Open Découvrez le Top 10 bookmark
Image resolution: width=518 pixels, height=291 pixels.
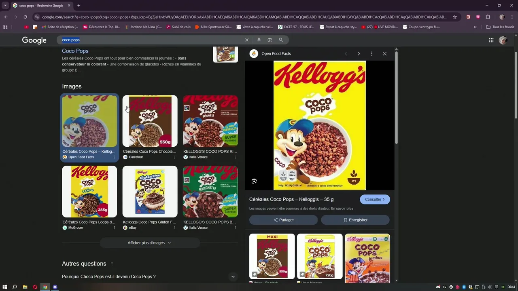tap(102, 27)
